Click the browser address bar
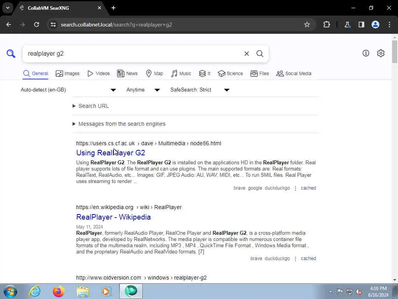Viewport: 398px width, 299px height. (178, 25)
